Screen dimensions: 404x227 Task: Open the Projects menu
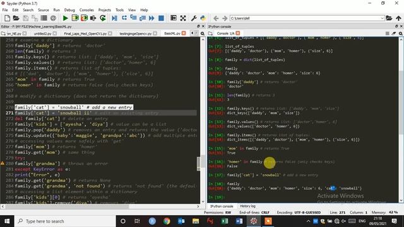[x=104, y=10]
